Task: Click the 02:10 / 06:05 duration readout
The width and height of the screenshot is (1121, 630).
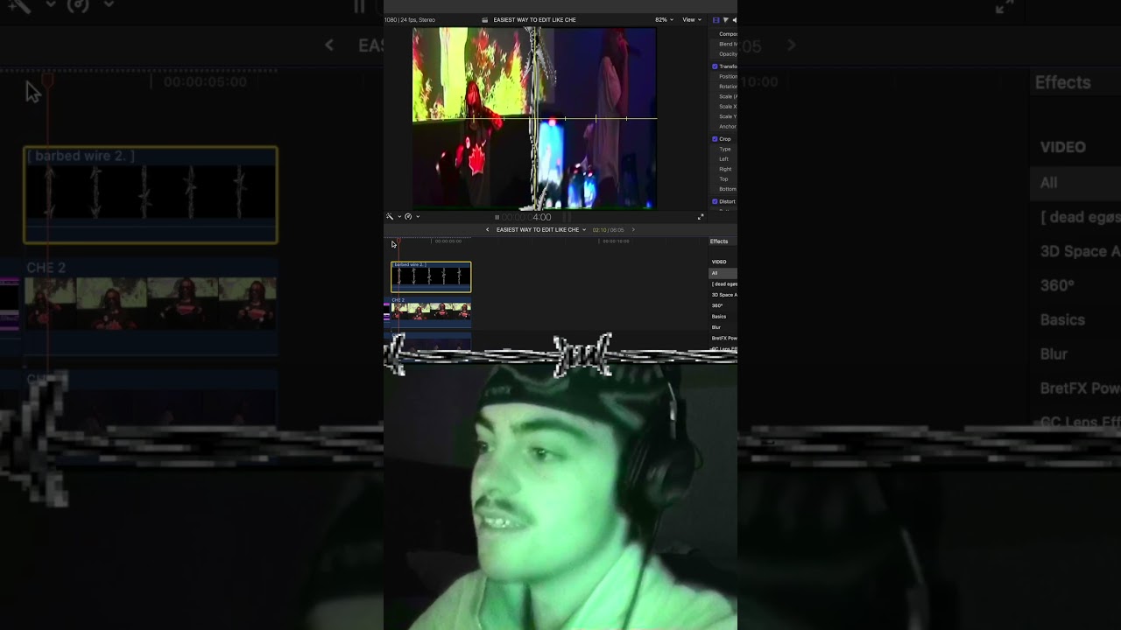Action: pos(608,230)
